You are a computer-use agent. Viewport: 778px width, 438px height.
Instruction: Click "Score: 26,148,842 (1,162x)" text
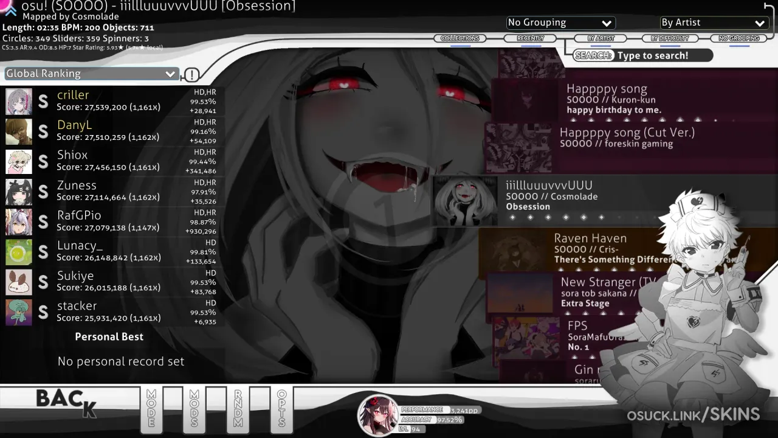pyautogui.click(x=109, y=258)
